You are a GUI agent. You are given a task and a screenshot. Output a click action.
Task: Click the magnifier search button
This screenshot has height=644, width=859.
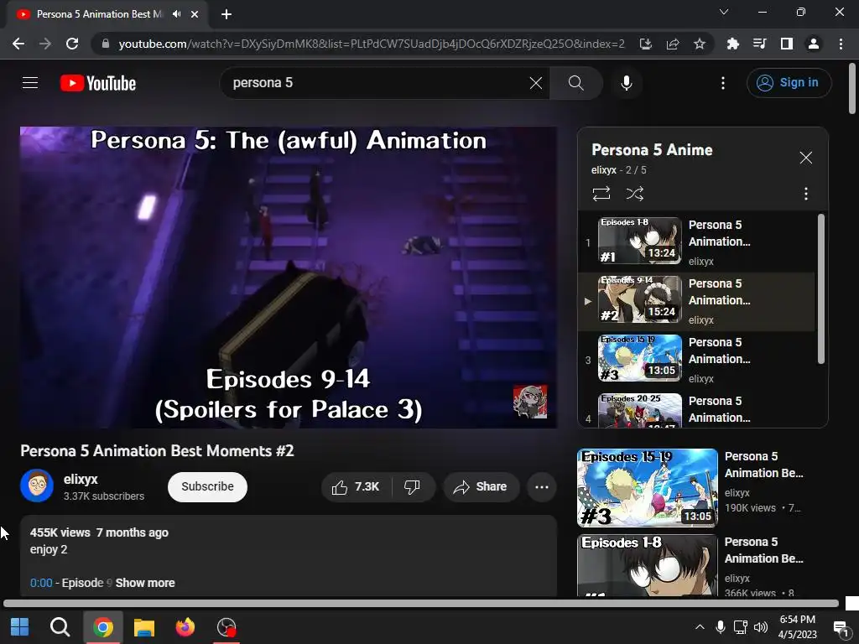click(x=575, y=83)
